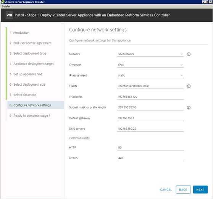Click the 'Common Ports' section label
The width and height of the screenshot is (213, 199).
point(79,138)
